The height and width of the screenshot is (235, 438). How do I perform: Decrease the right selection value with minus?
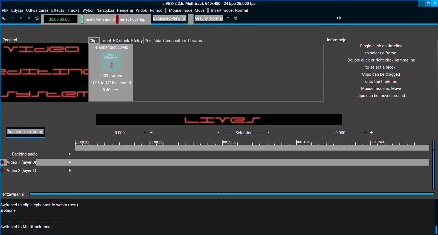coord(366,133)
